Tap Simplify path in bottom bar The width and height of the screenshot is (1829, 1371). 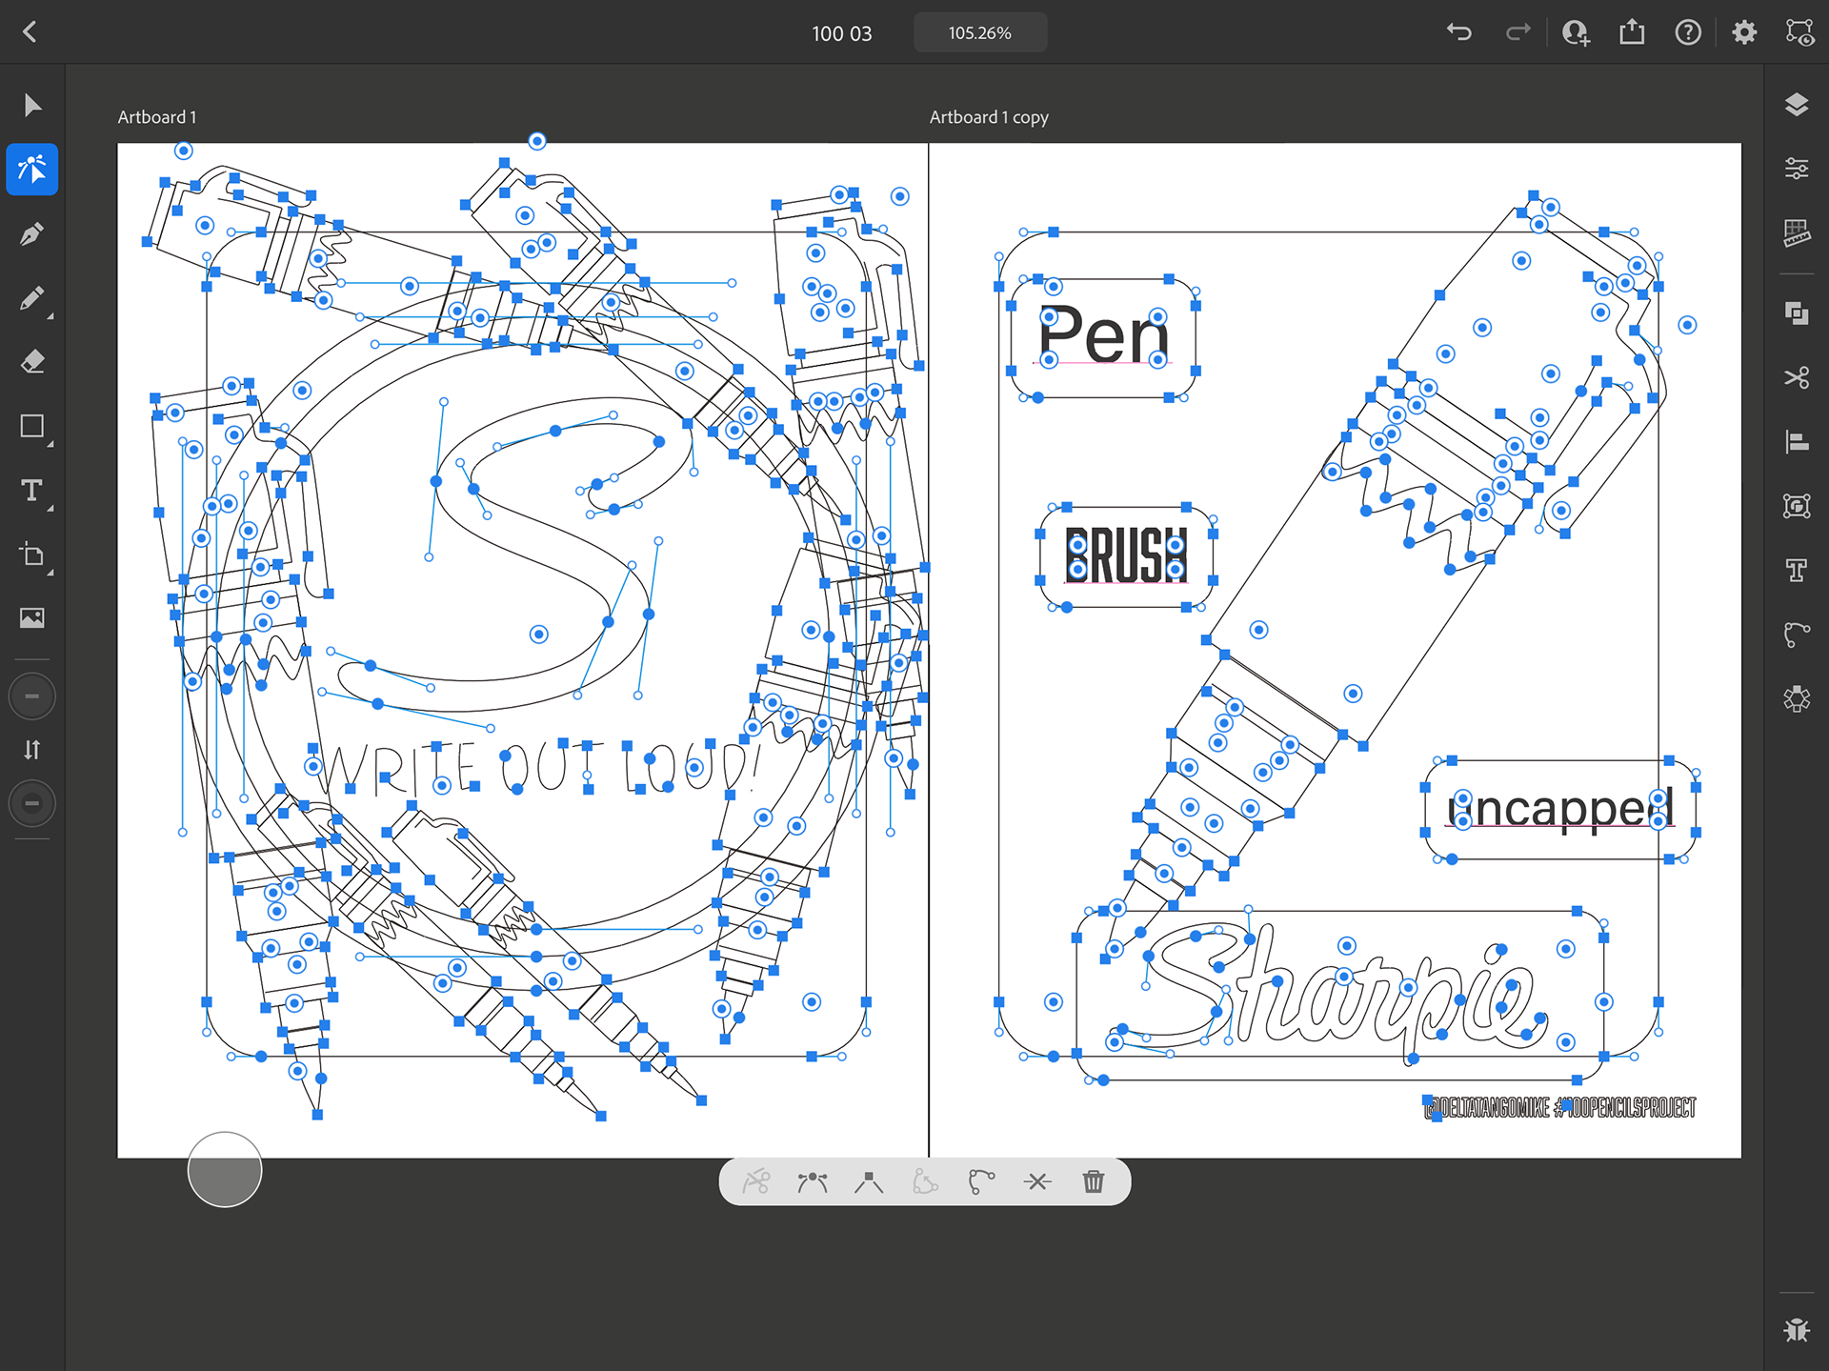pyautogui.click(x=981, y=1182)
